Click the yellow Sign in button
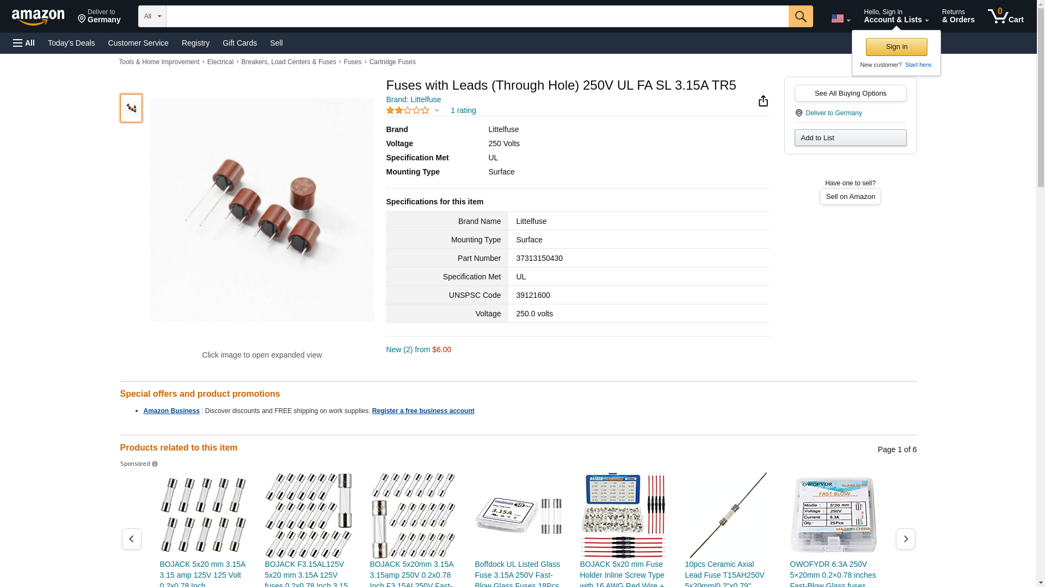1045x587 pixels. point(896,47)
